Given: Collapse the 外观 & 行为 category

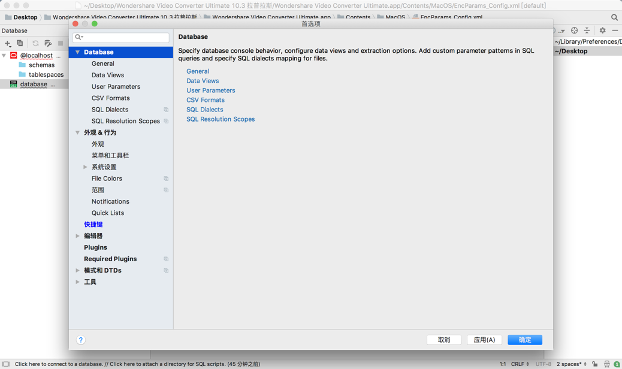Looking at the screenshot, I should click(x=77, y=132).
